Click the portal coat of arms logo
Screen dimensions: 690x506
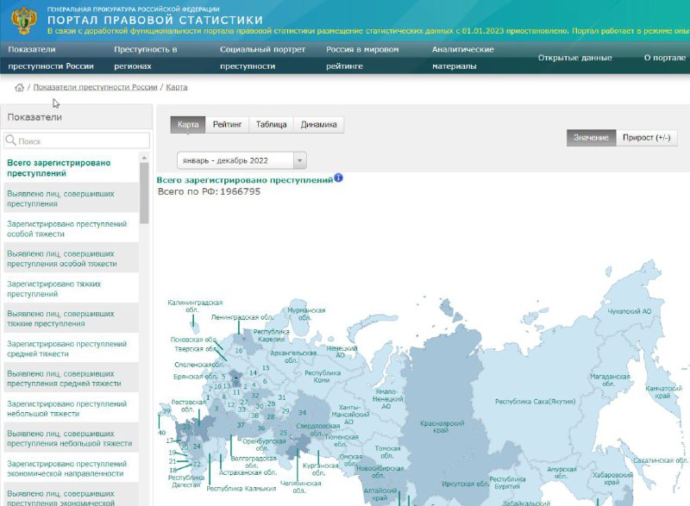coord(24,20)
